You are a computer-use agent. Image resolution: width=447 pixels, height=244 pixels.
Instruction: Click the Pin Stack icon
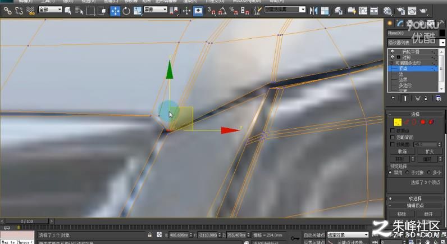394,98
